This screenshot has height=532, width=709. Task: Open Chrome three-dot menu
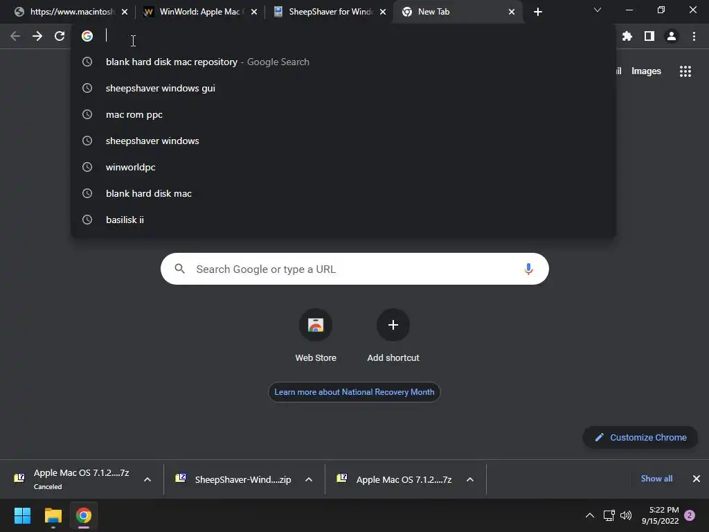pyautogui.click(x=694, y=36)
